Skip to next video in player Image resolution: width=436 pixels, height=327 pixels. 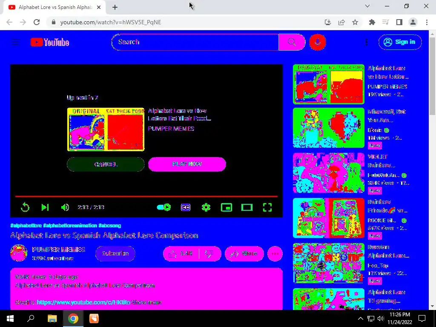45,207
